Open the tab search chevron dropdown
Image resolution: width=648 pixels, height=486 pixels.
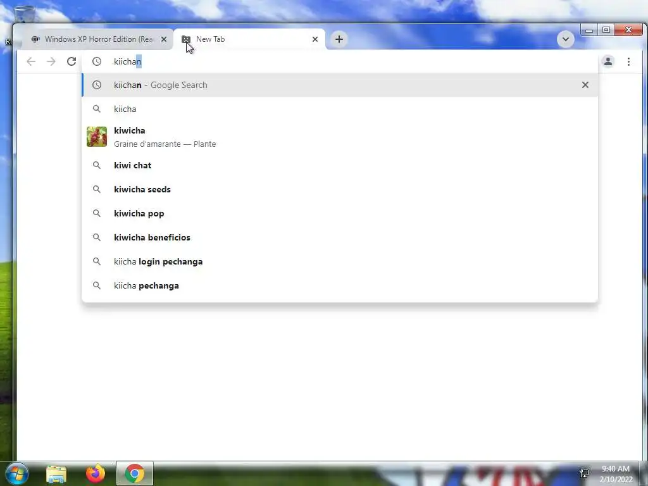pos(565,39)
